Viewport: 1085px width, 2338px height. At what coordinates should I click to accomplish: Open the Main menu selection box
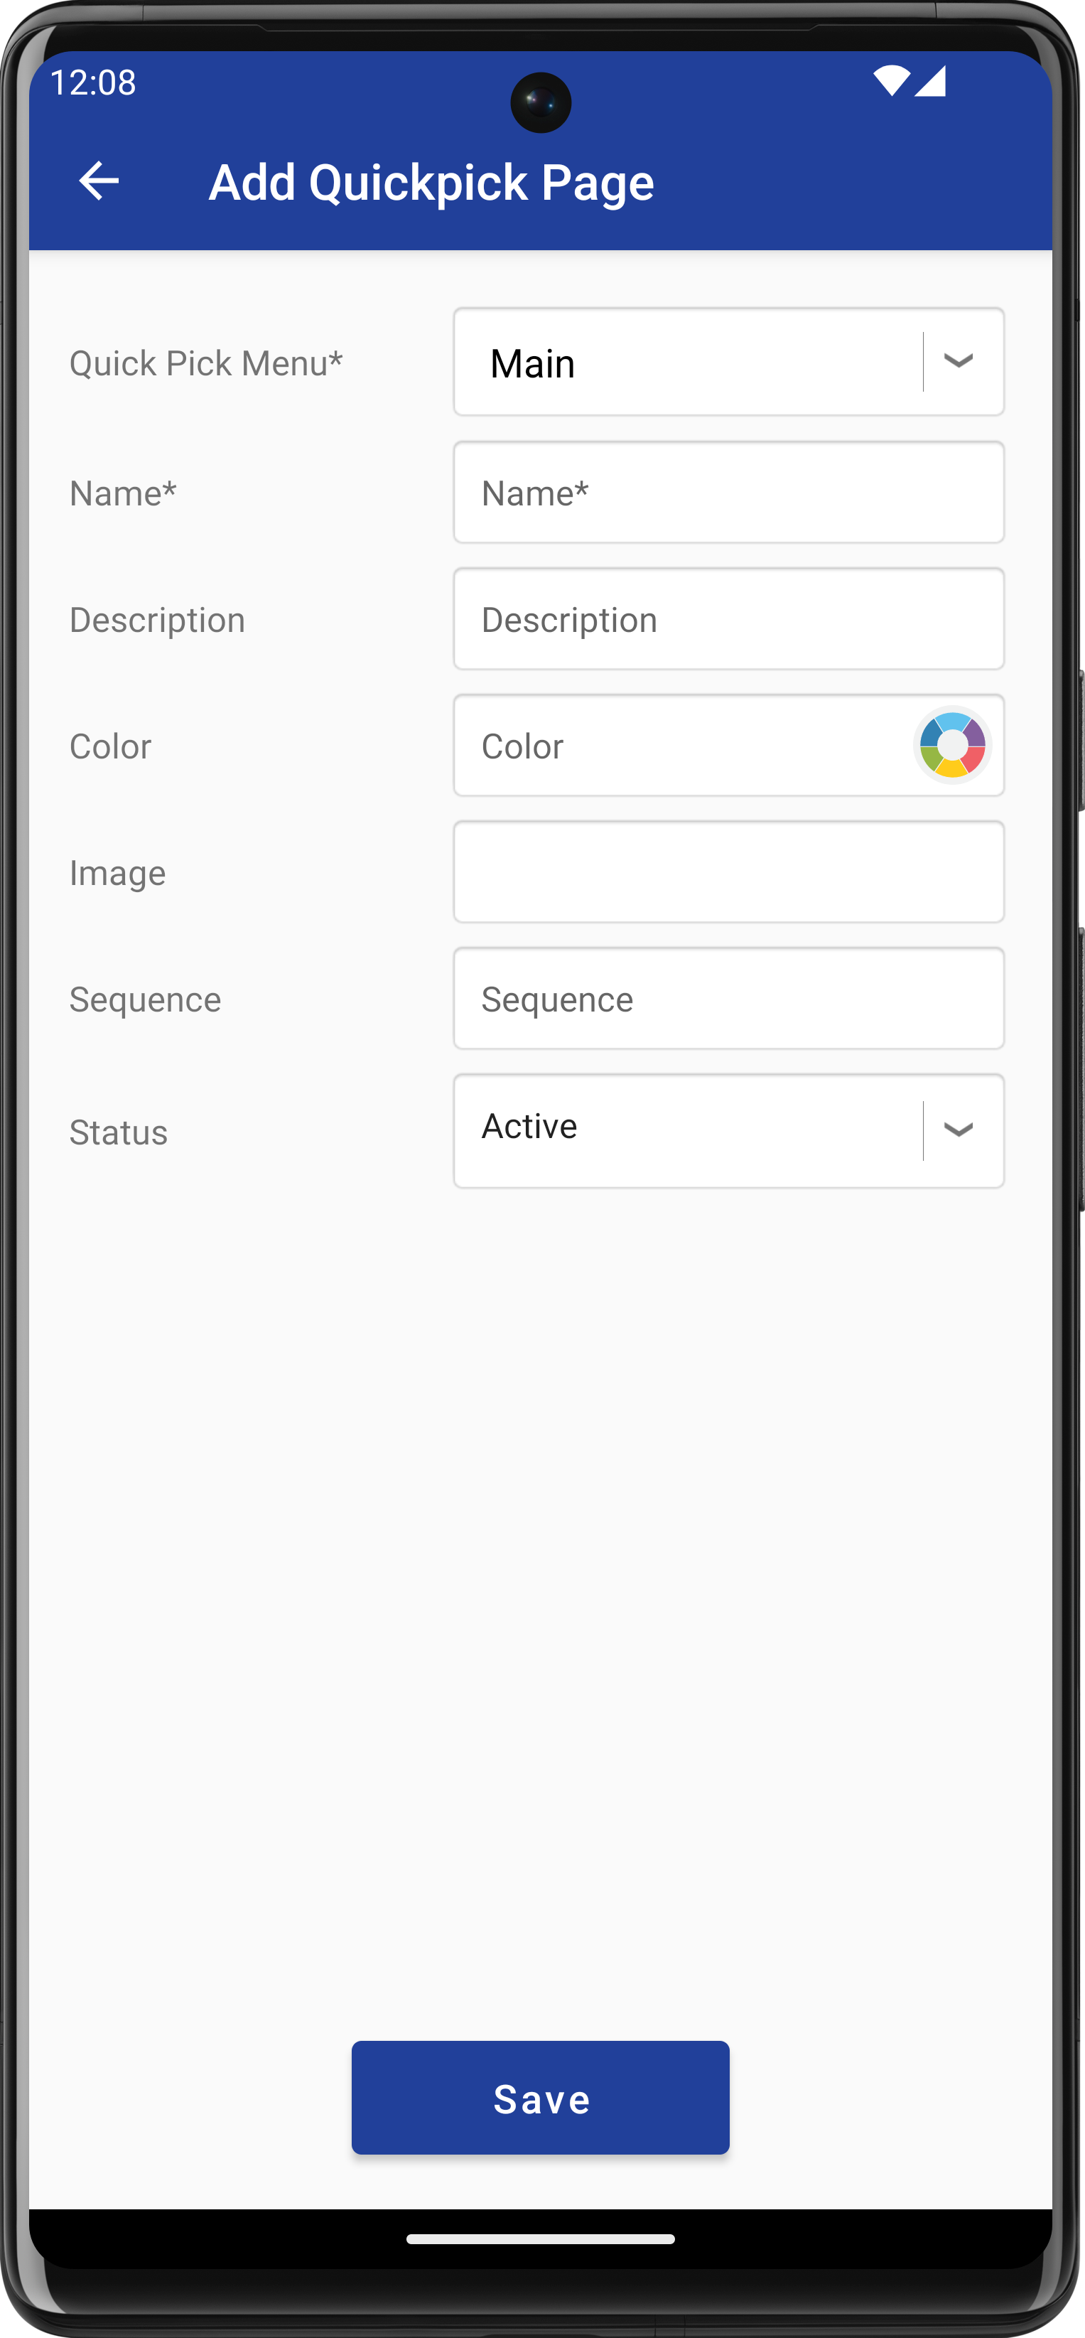point(688,362)
